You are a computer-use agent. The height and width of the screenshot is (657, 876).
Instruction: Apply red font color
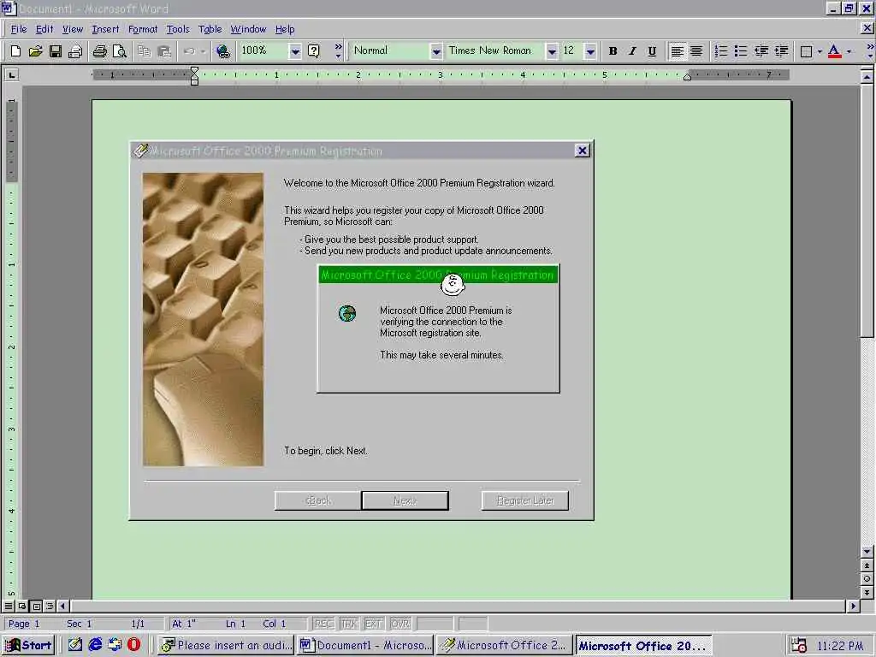pos(834,51)
